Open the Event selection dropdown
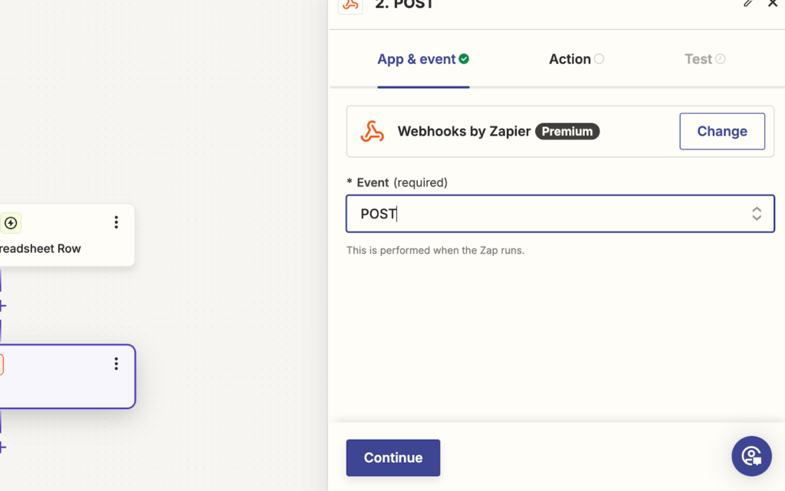This screenshot has width=785, height=491. pos(560,214)
